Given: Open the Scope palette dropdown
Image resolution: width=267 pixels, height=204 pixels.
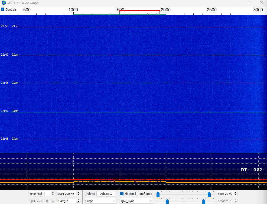Looking at the screenshot, I should coord(100,201).
